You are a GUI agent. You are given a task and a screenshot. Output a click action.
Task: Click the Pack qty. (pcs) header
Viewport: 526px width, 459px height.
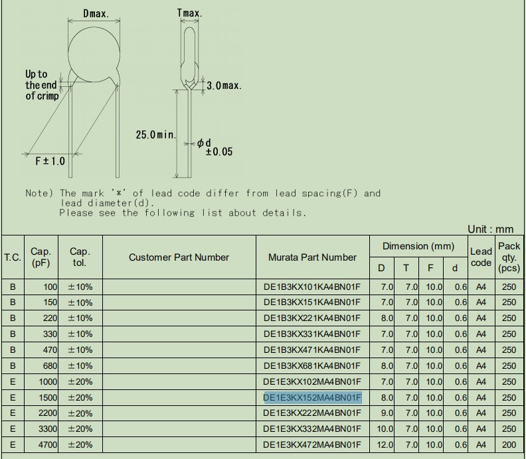point(509,257)
